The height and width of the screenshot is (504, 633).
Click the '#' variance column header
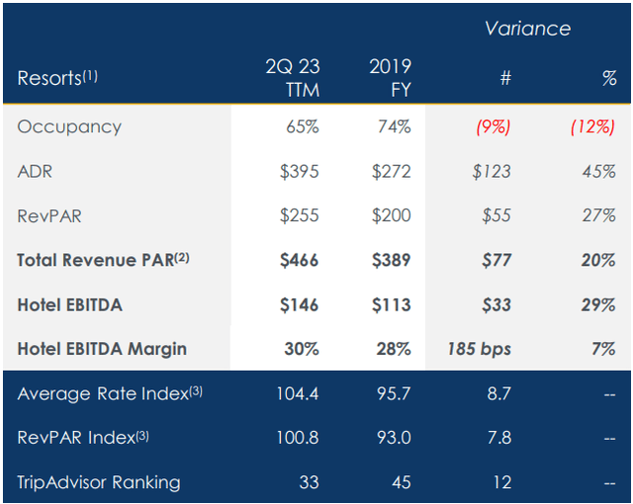click(x=505, y=78)
